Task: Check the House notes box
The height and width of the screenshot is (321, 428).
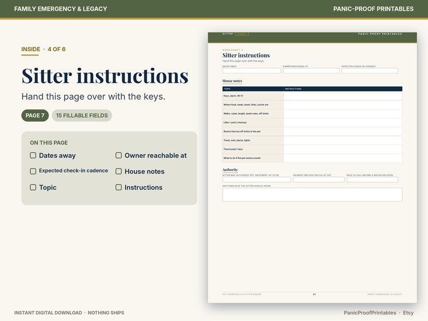Action: coord(119,171)
